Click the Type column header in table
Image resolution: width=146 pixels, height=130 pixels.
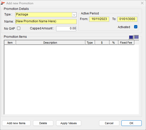[90, 43]
